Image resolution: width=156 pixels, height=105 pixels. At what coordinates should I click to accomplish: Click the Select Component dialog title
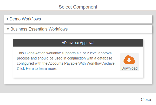(x=78, y=7)
